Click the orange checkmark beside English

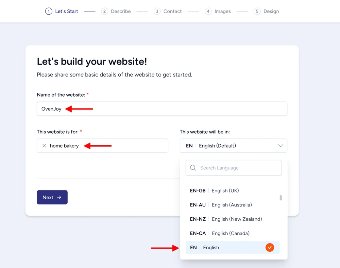coord(270,248)
